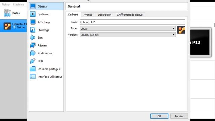Open the Stockage disk icon
The width and height of the screenshot is (215, 121).
33,30
